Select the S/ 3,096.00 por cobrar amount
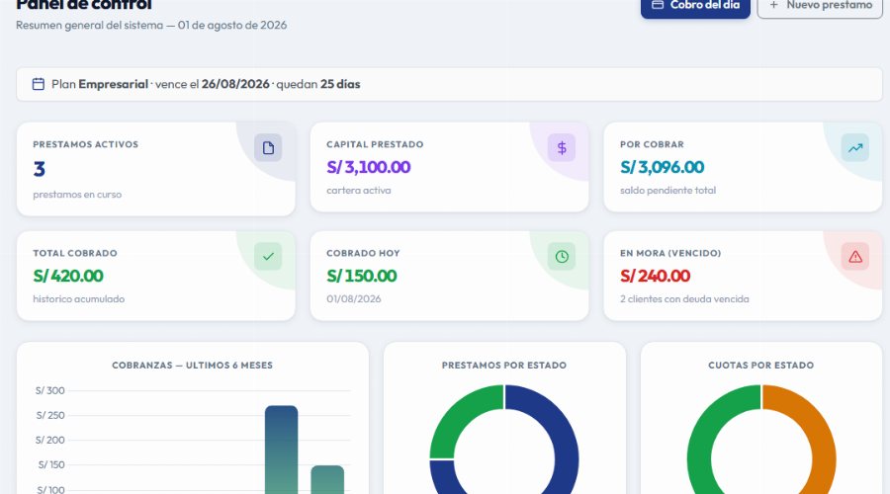Image resolution: width=890 pixels, height=494 pixels. pos(662,167)
